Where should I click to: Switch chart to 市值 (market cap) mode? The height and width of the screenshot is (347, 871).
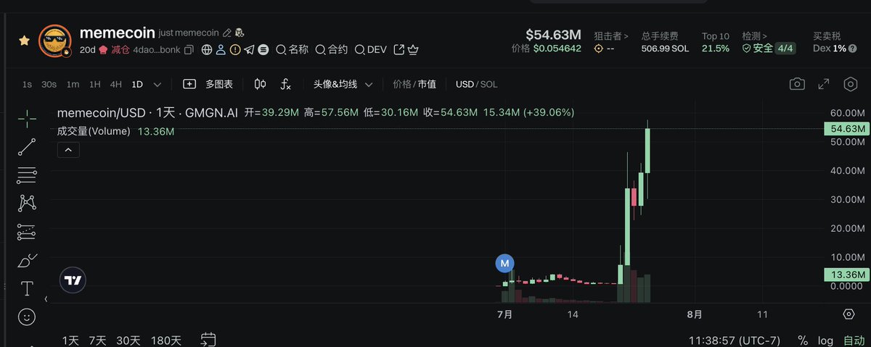pyautogui.click(x=427, y=84)
